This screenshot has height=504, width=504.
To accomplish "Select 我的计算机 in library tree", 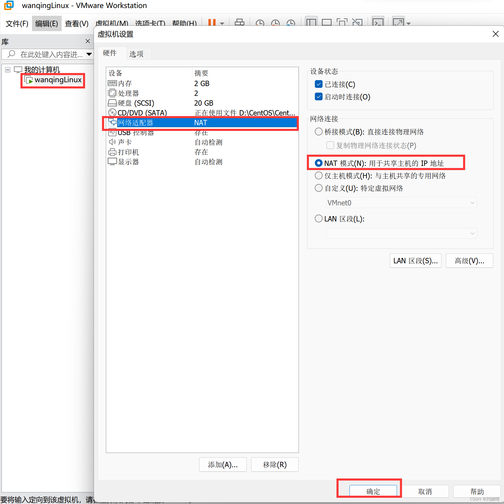I will click(42, 70).
